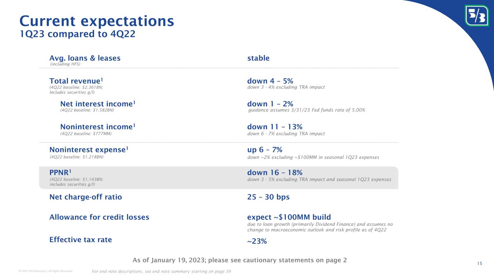494x278 pixels.
Task: Select the 'down 16 – 18%' PPNR guidance
Action: point(275,173)
